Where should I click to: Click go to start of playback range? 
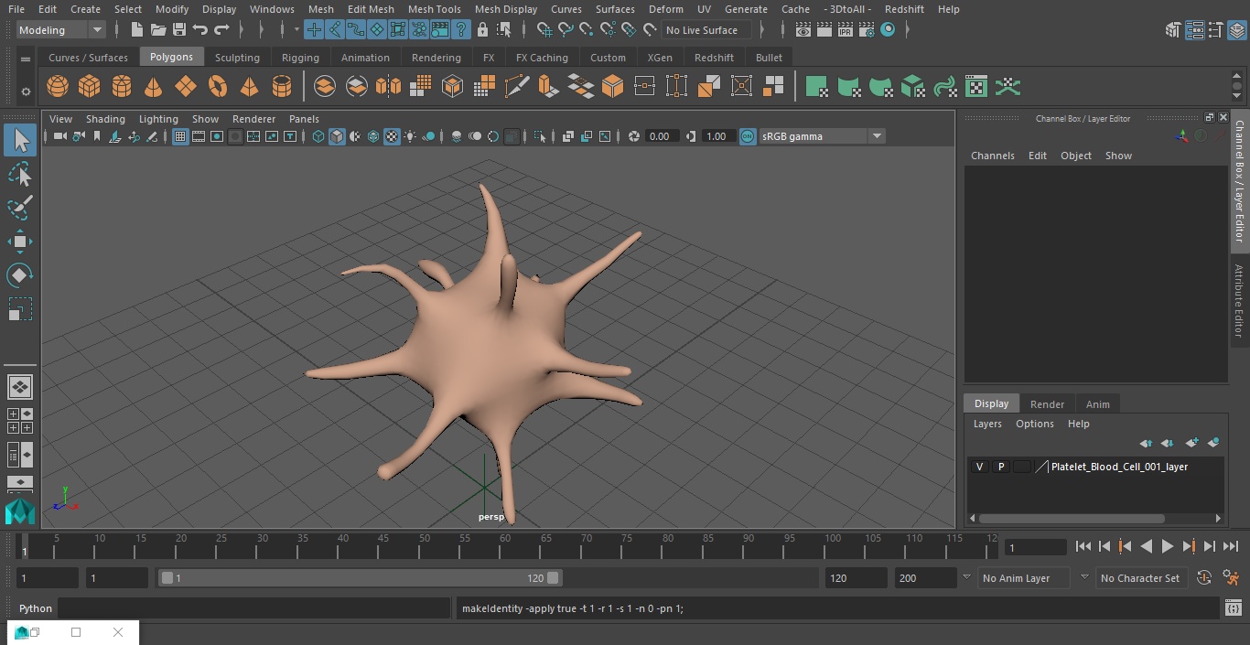tap(1083, 546)
